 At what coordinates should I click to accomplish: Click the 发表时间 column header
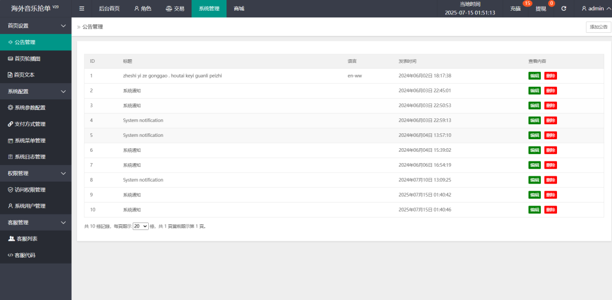point(407,61)
